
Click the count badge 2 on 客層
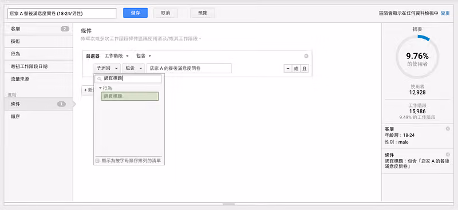[x=65, y=29]
